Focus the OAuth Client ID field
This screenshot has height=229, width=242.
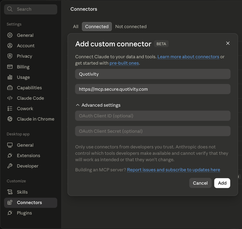point(153,116)
